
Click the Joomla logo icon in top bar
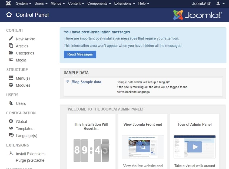(8, 3)
